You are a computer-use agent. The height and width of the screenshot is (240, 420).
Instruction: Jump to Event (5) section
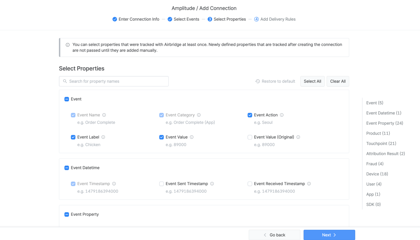[x=375, y=103]
